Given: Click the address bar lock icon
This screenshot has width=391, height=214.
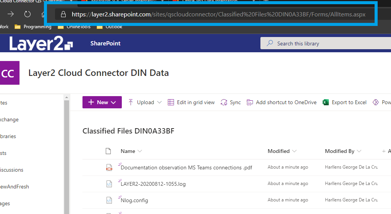Looking at the screenshot, I should pyautogui.click(x=63, y=14).
